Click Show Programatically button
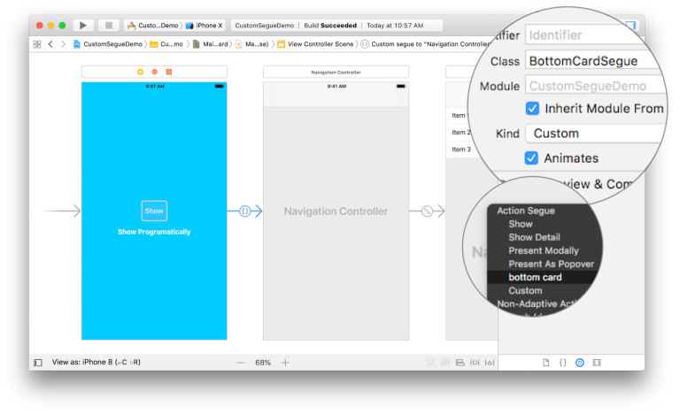Viewport: 680px width, 414px height. point(154,232)
